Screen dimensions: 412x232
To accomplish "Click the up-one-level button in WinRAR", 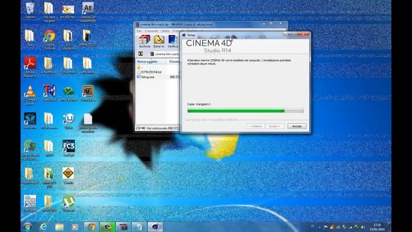I will pyautogui.click(x=140, y=54).
